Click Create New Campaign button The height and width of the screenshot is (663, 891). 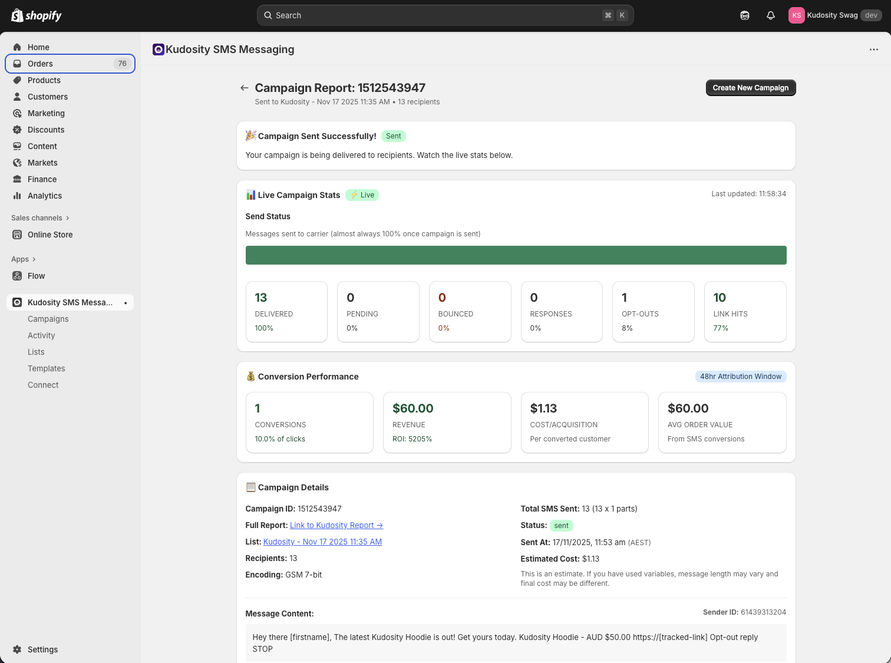pos(751,88)
